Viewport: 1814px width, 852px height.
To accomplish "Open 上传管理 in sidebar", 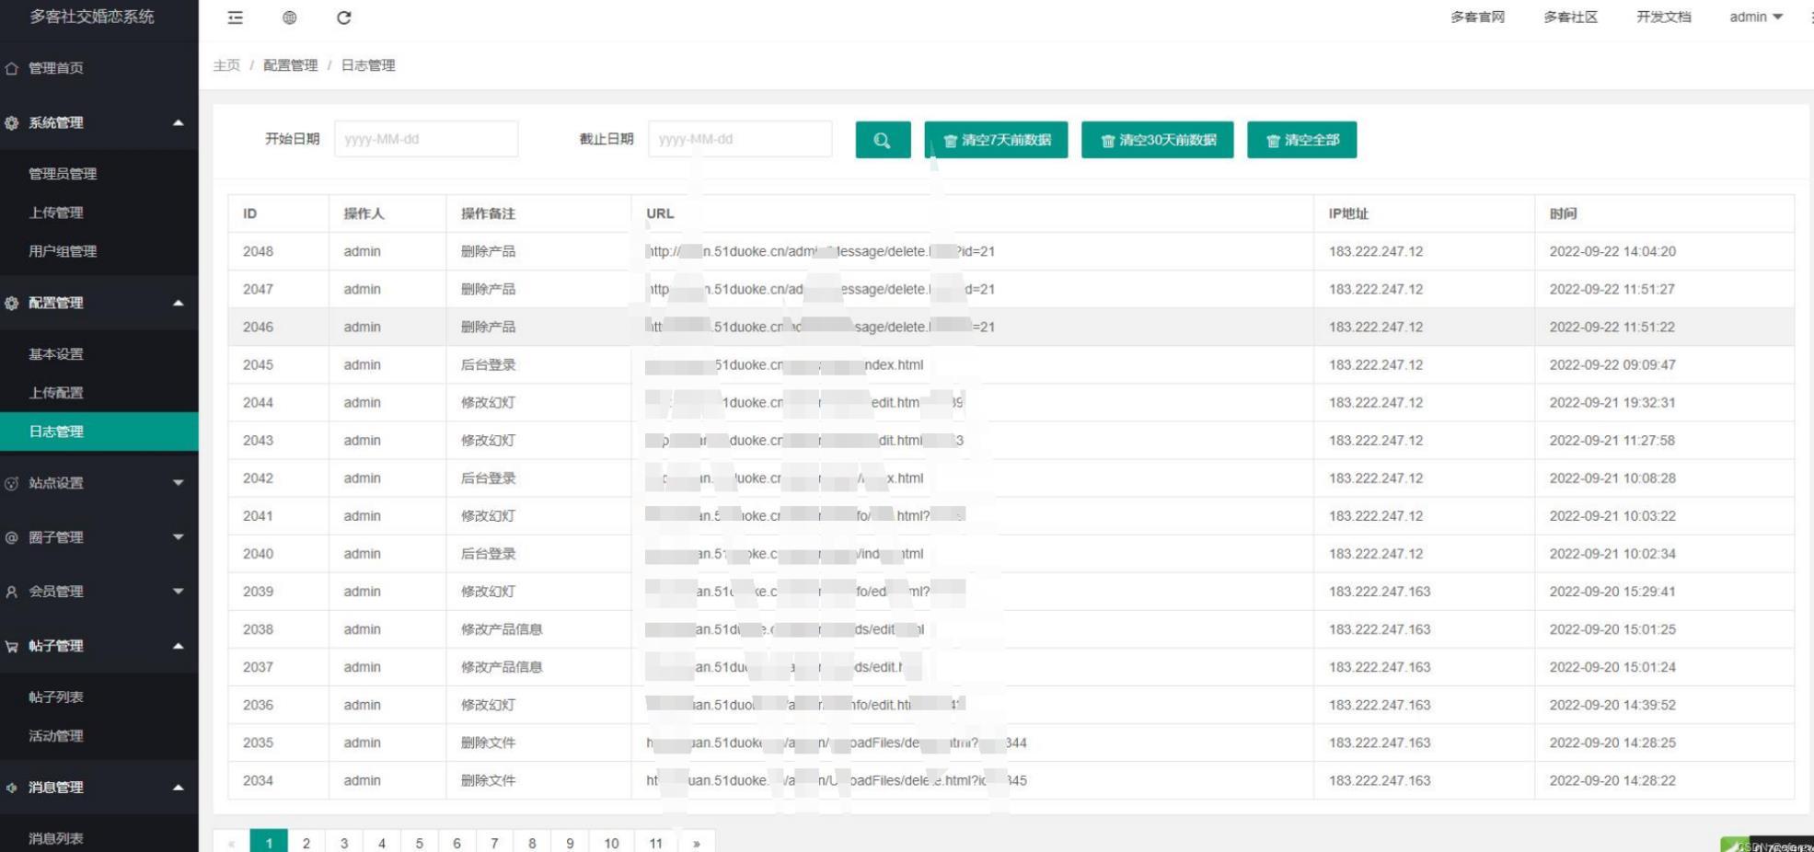I will [56, 213].
